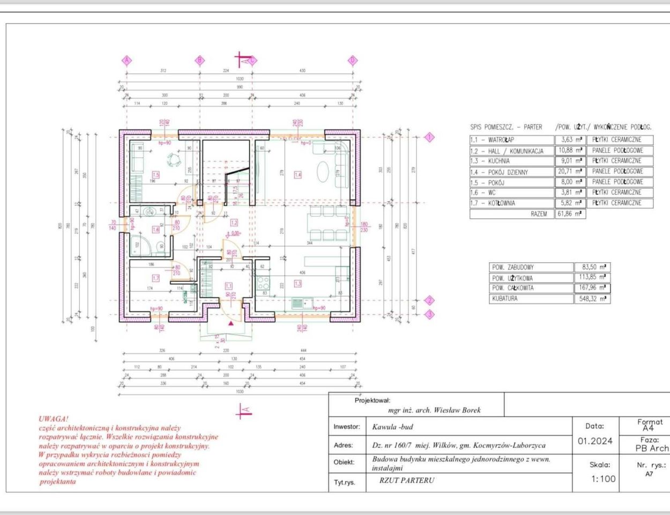This screenshot has width=670, height=515.
Task: Click the '1.2 - HALL / KOMUNIKACJA' table row
Action: (561, 151)
